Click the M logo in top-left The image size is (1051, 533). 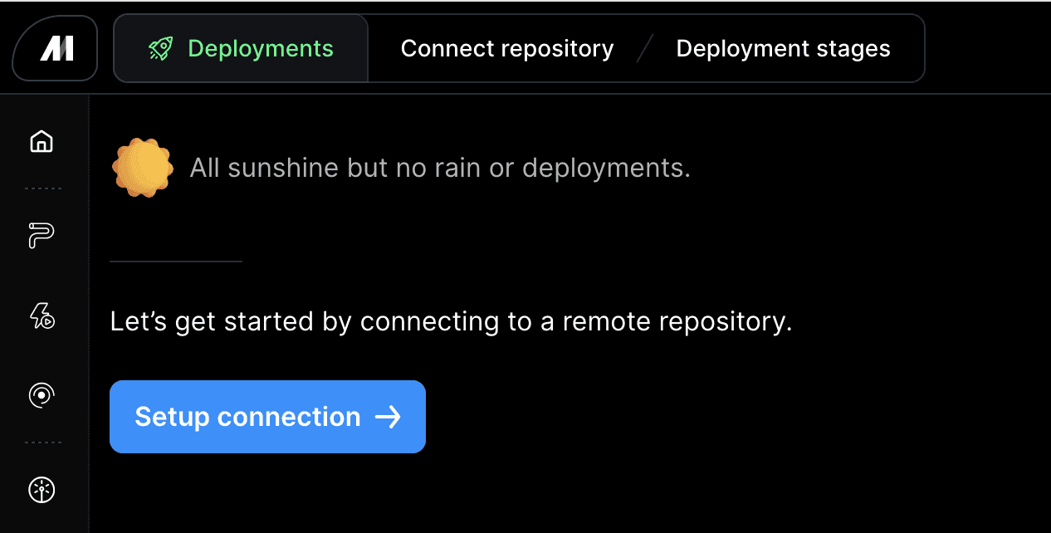point(56,49)
